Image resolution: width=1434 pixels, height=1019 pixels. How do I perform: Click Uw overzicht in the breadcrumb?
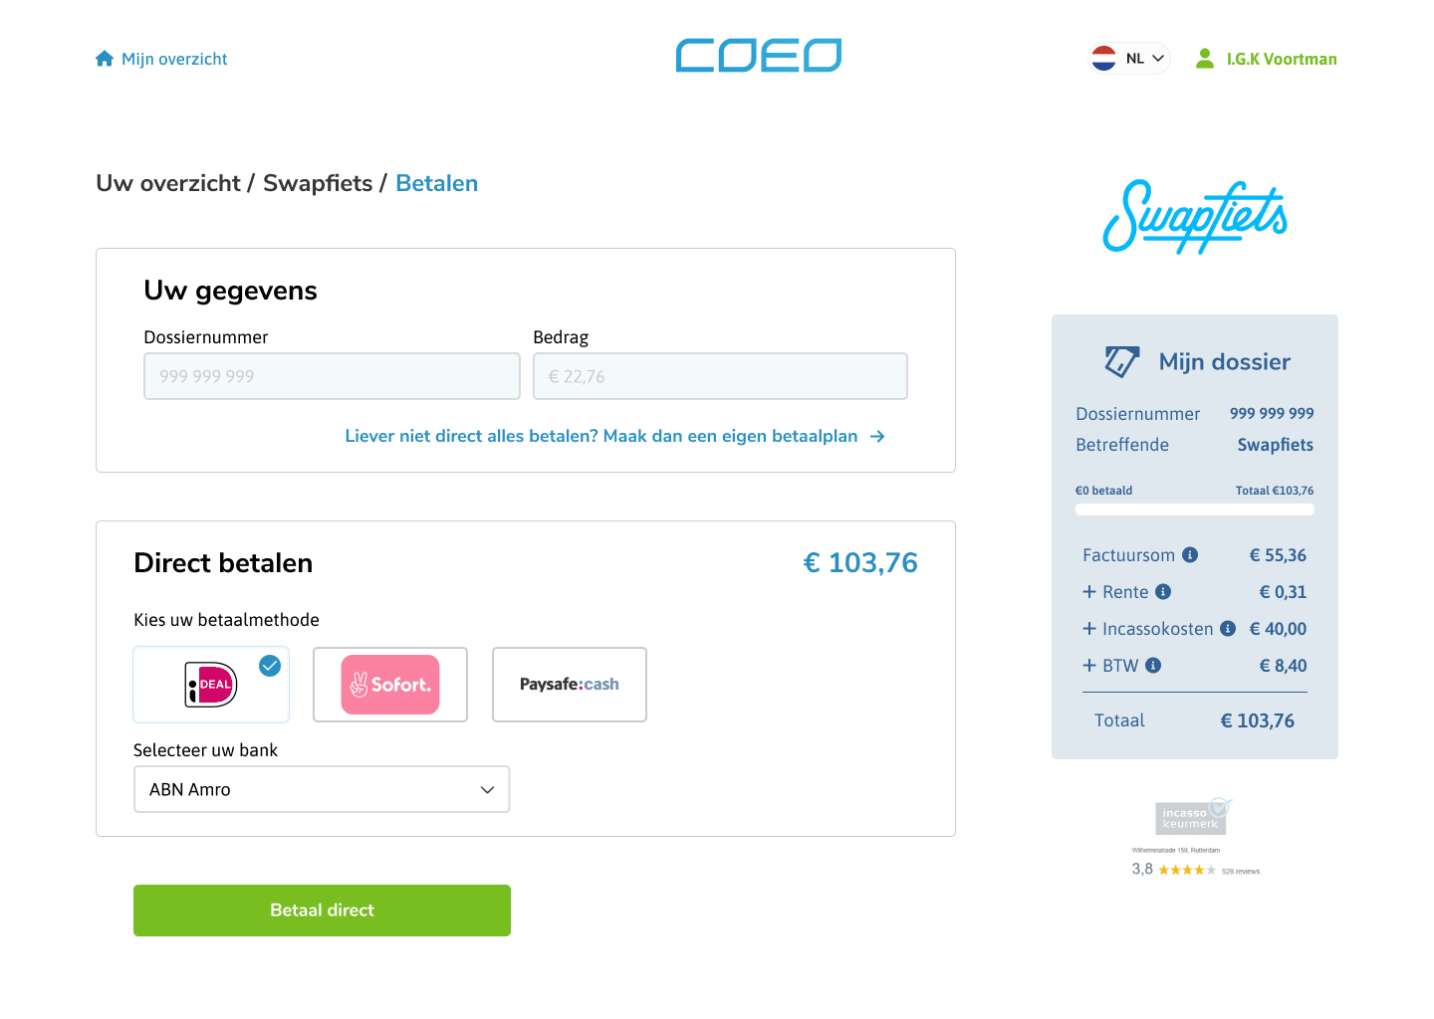168,183
